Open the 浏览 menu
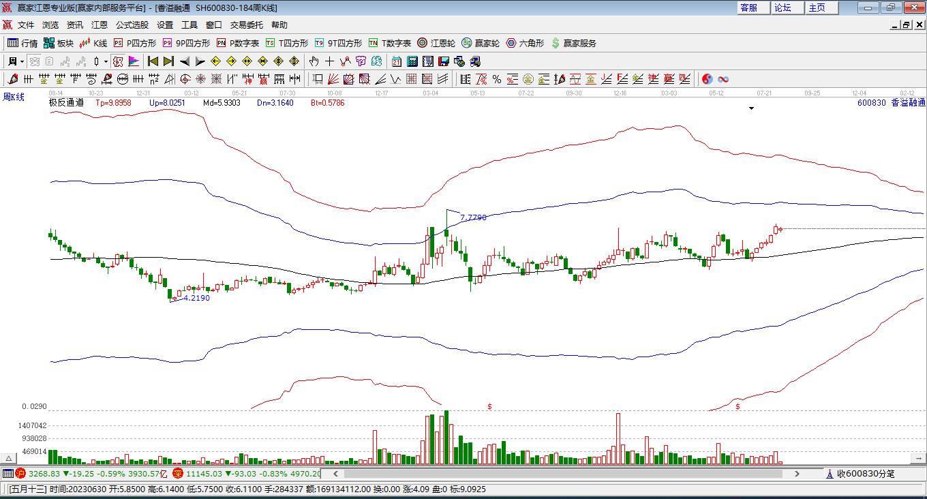The width and height of the screenshot is (927, 499). pyautogui.click(x=50, y=25)
